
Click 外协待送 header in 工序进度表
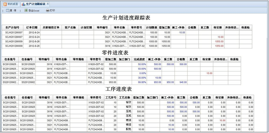tap(233, 97)
